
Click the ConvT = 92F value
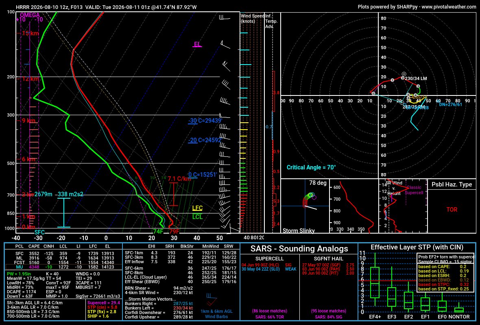pos(59,283)
